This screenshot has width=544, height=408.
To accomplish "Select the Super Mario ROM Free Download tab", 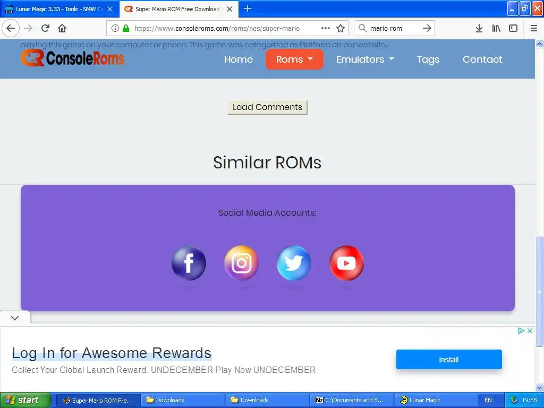I will pos(178,9).
